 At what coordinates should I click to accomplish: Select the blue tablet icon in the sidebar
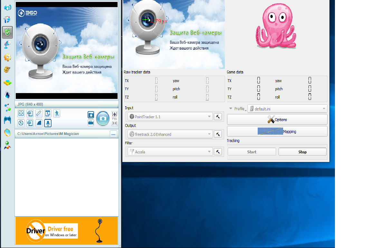[x=7, y=95]
